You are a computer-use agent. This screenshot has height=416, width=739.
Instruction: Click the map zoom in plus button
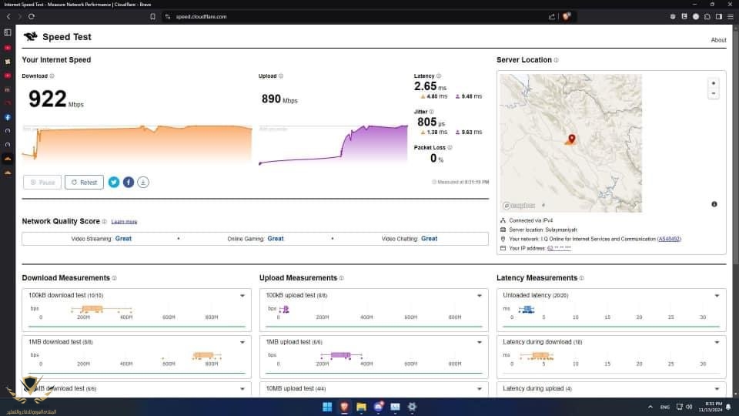click(714, 83)
